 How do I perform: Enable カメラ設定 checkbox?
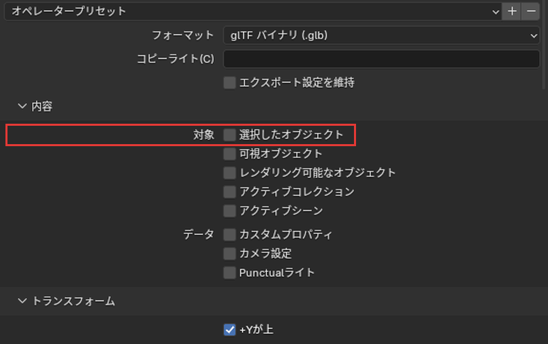[229, 254]
